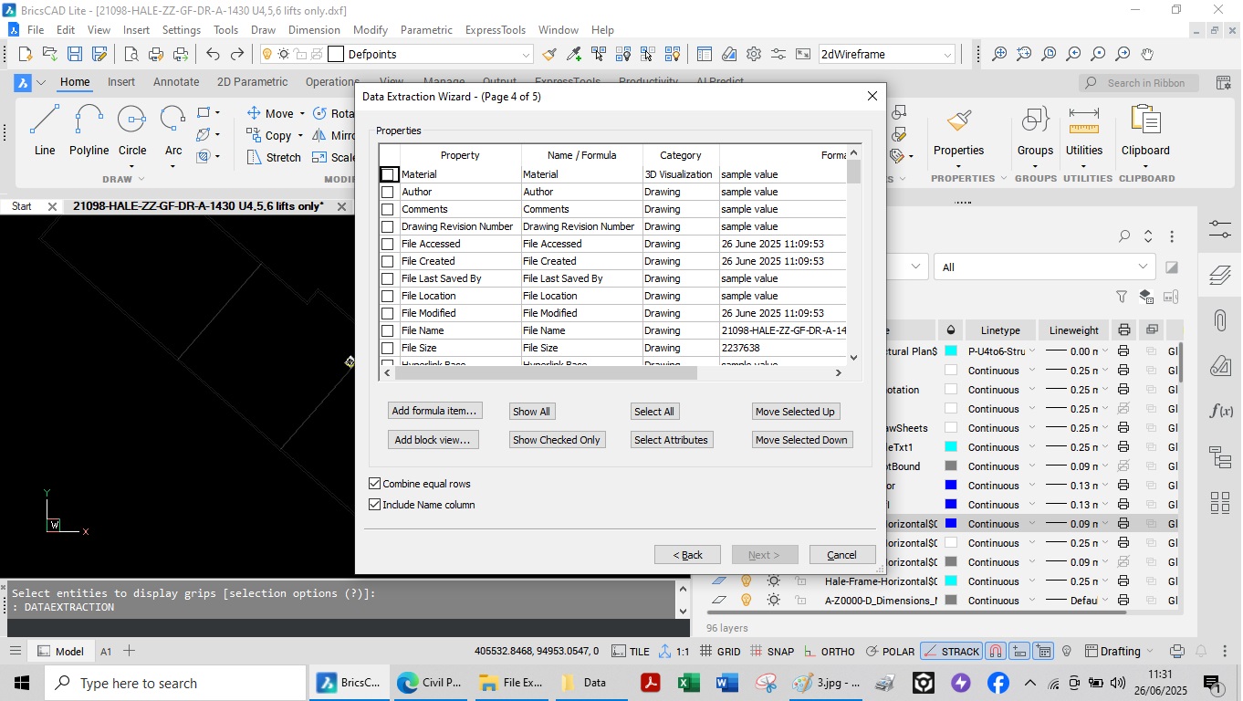
Task: Open the File menu
Action: click(x=36, y=30)
